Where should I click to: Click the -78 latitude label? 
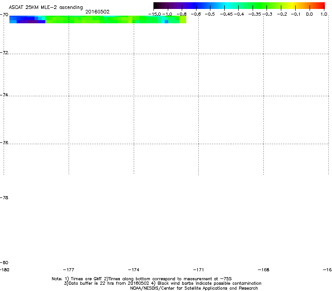4,197
